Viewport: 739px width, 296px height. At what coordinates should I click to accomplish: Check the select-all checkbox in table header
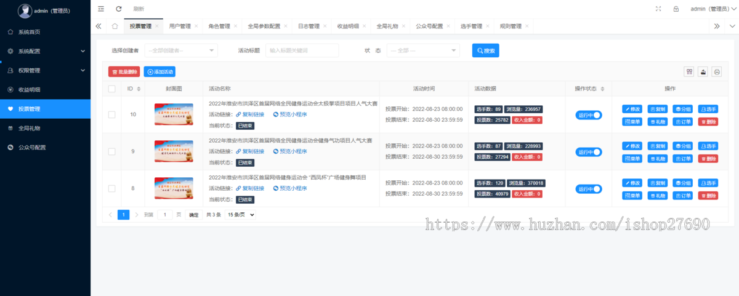[x=111, y=89]
